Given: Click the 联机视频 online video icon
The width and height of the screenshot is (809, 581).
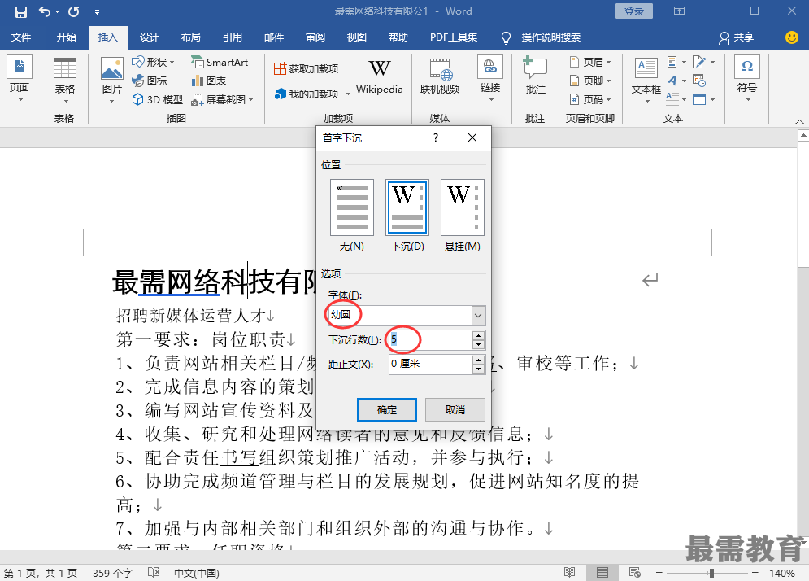Looking at the screenshot, I should click(x=440, y=76).
